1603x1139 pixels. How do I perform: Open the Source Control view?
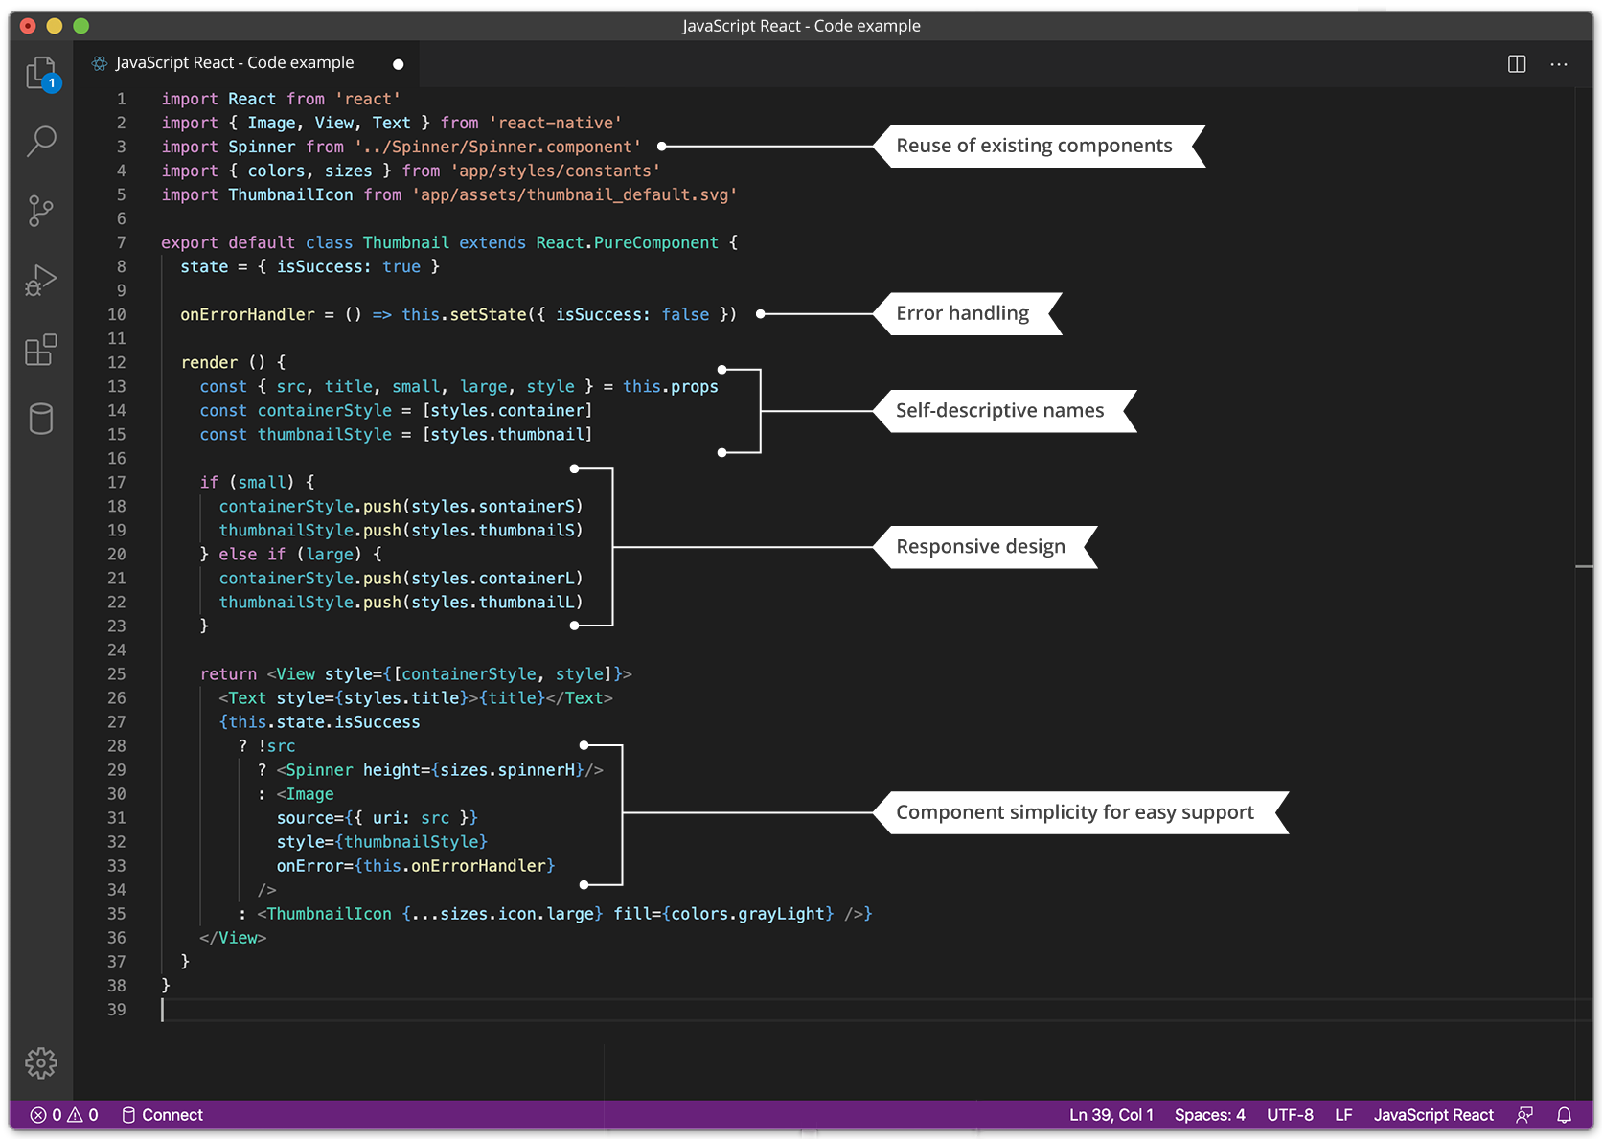(41, 211)
